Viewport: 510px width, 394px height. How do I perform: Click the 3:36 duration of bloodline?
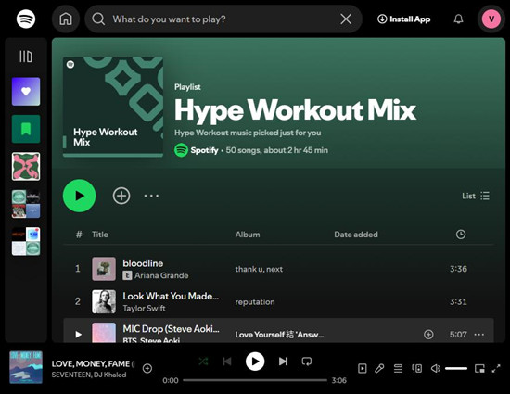coord(458,269)
